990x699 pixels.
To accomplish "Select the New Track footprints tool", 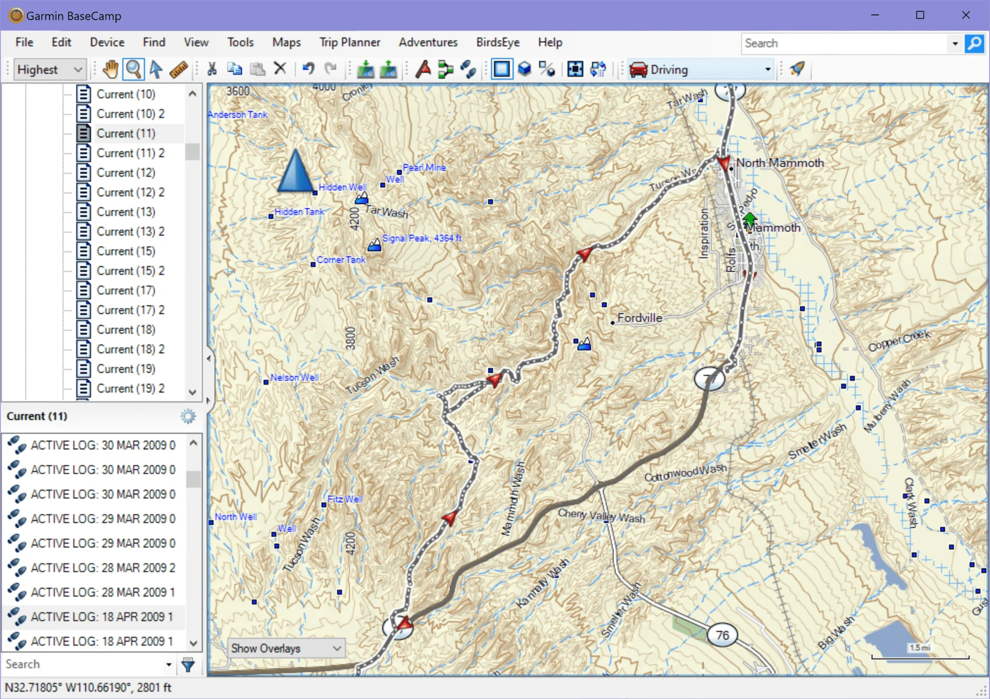I will coord(468,69).
